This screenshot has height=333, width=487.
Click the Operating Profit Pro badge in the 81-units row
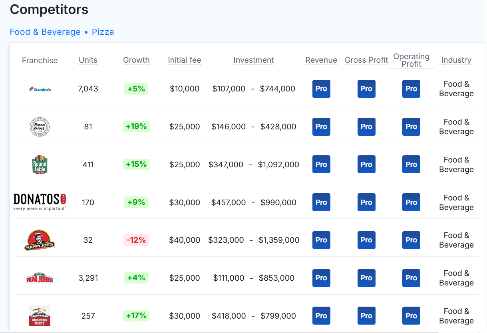(x=411, y=127)
